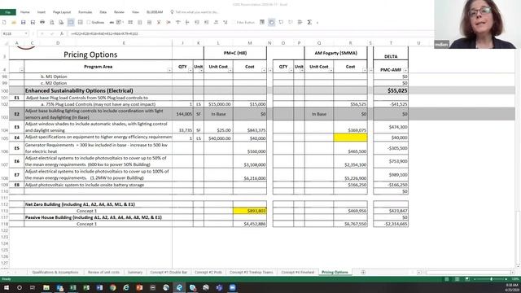Open the Data ribbon tab
The width and height of the screenshot is (521, 293).
(x=103, y=12)
